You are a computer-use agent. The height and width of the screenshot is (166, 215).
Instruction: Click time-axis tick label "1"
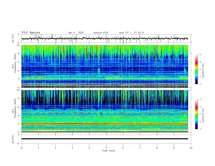click(x=38, y=148)
